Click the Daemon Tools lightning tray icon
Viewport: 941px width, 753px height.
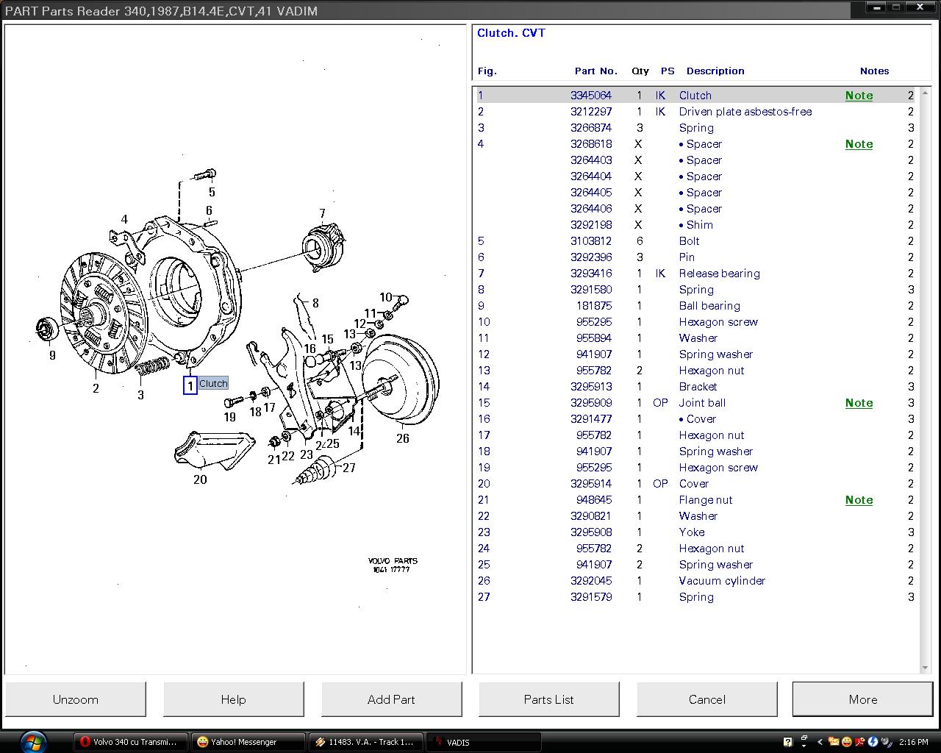pos(873,742)
